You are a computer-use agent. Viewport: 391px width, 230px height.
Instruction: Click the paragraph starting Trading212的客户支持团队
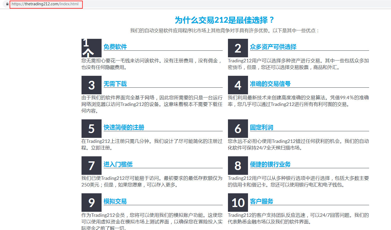[298, 218]
